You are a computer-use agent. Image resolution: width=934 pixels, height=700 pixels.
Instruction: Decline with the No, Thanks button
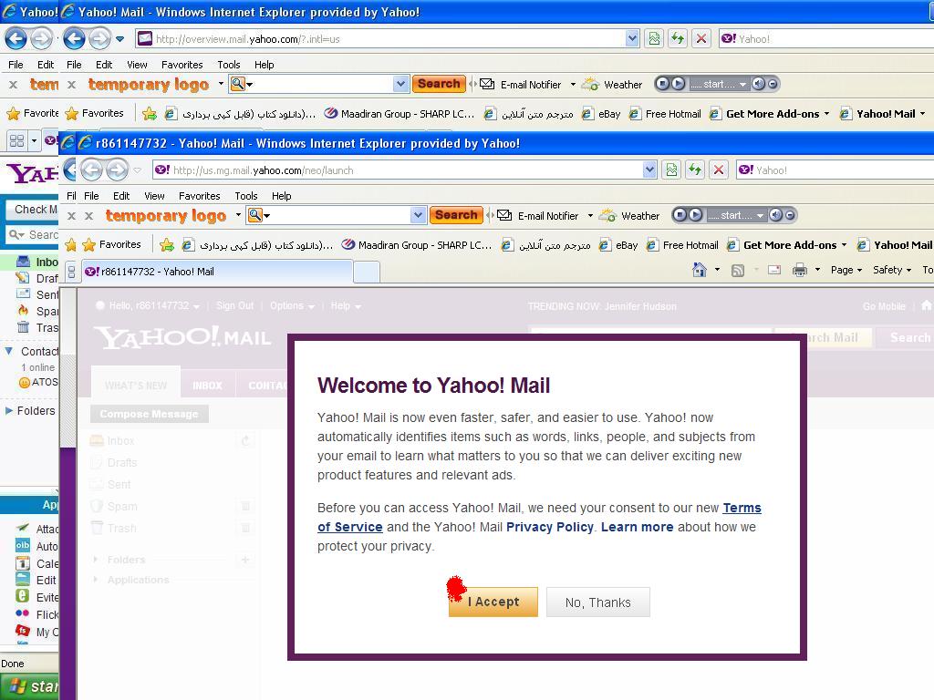pos(598,602)
